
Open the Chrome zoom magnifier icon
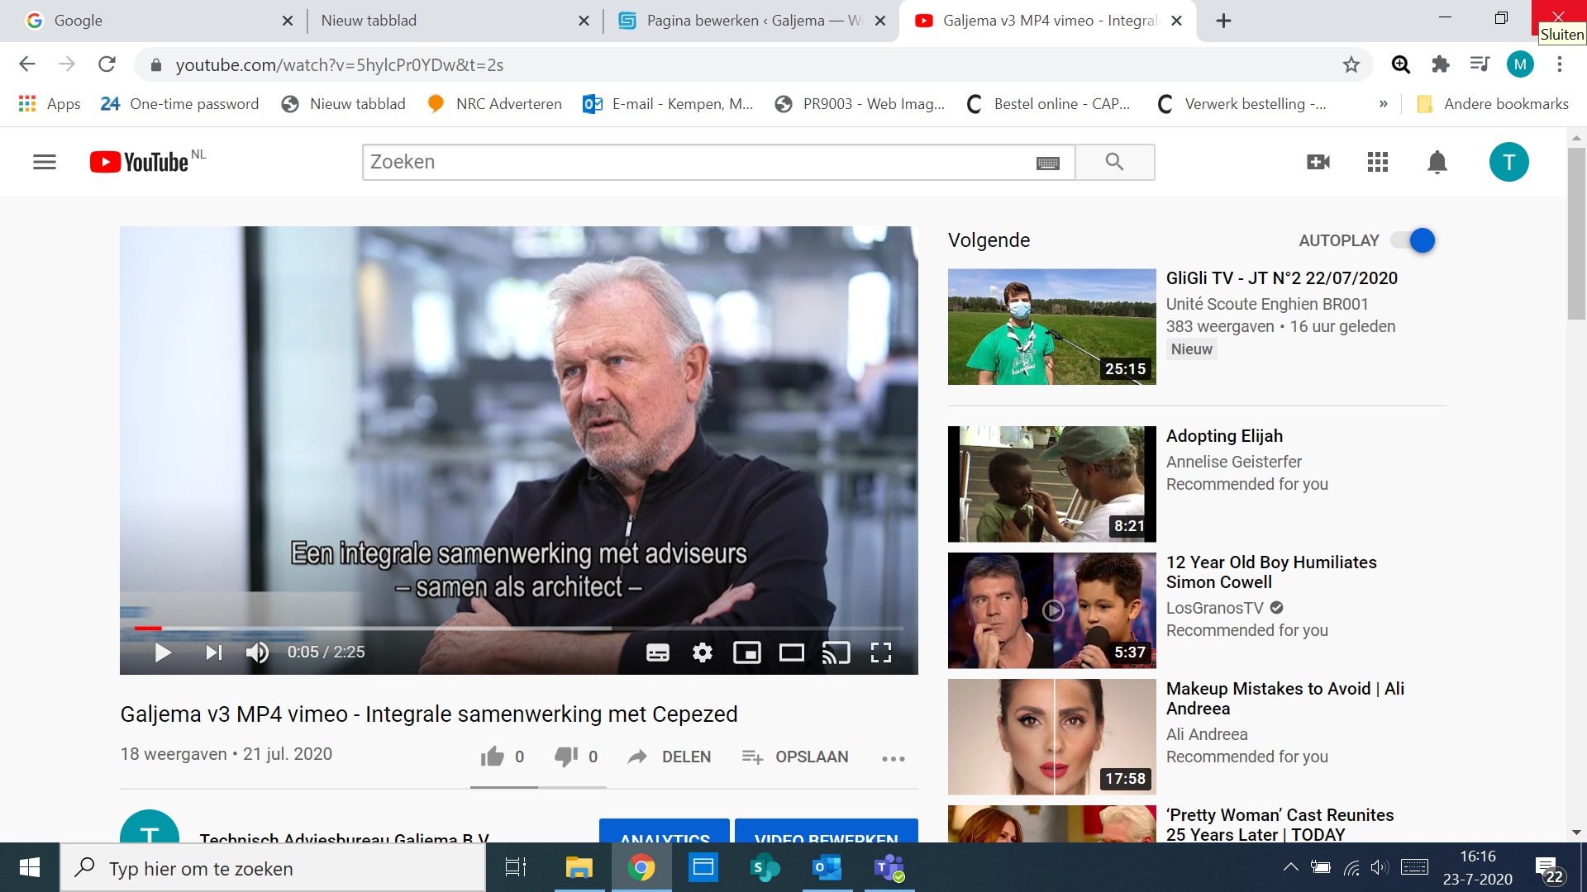tap(1400, 64)
